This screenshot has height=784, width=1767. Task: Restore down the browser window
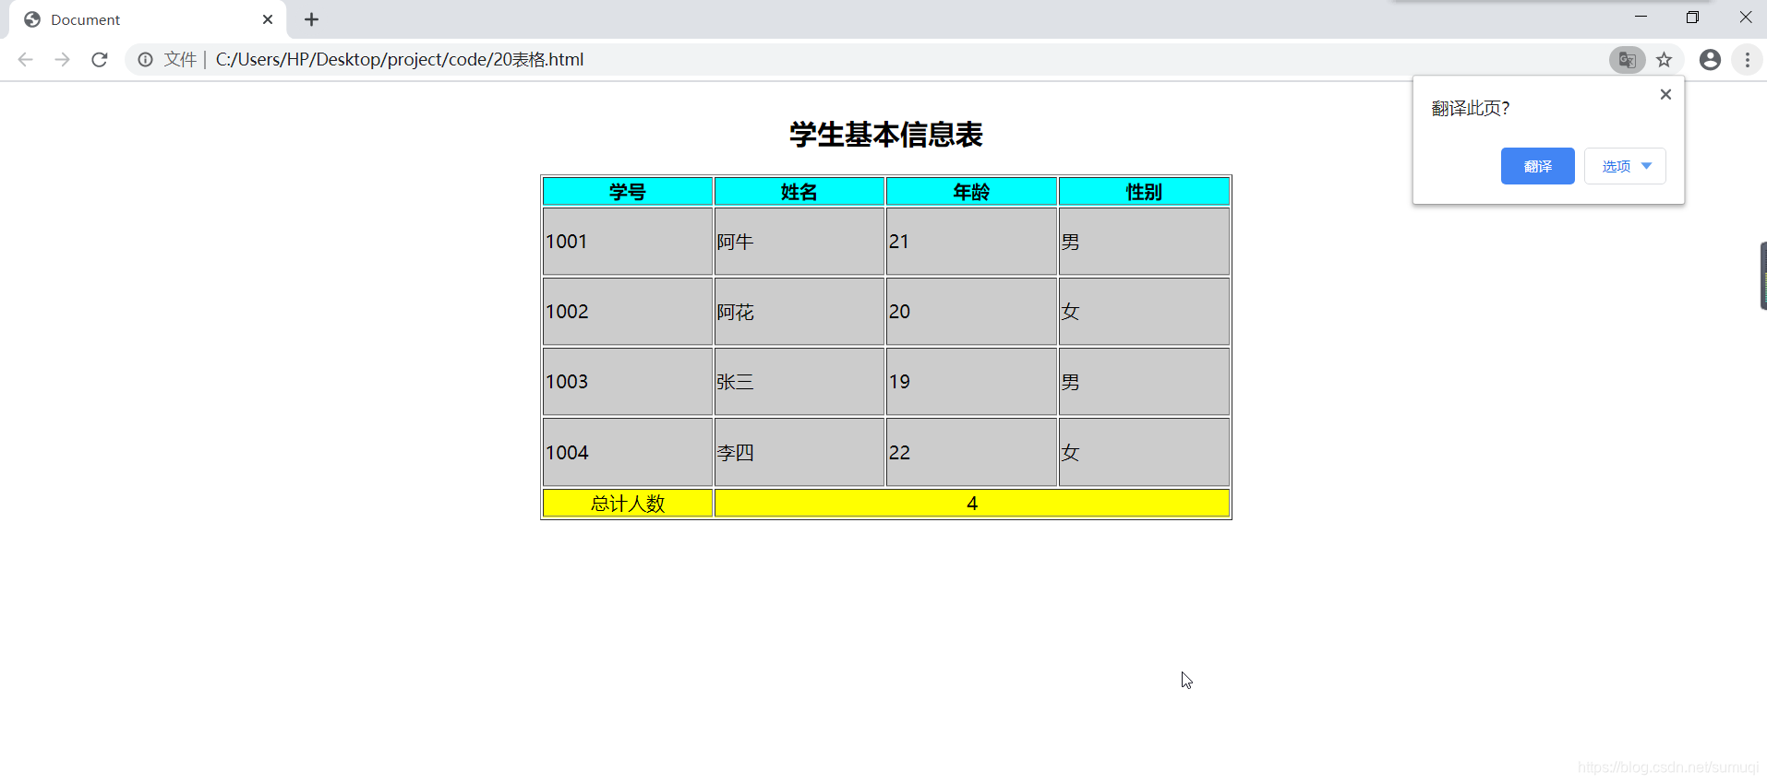click(1692, 17)
